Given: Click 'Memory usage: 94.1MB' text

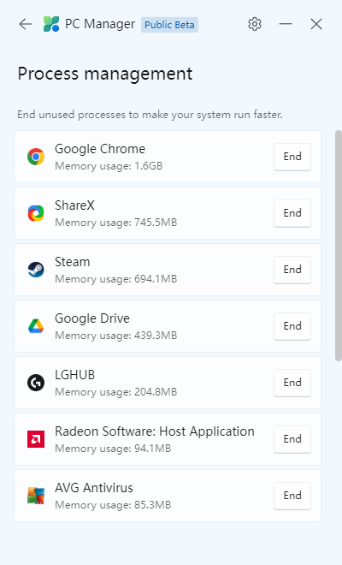Looking at the screenshot, I should 113,449.
